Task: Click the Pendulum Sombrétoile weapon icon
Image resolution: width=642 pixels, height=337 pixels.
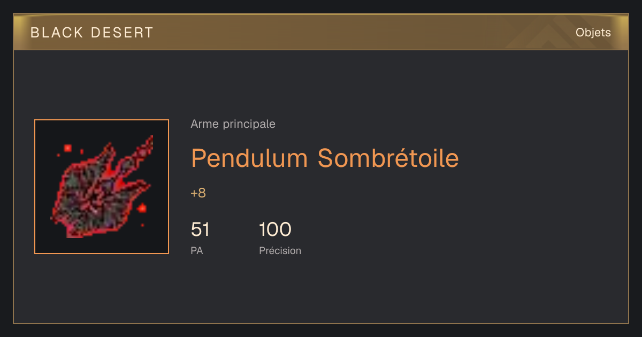Action: click(x=102, y=187)
